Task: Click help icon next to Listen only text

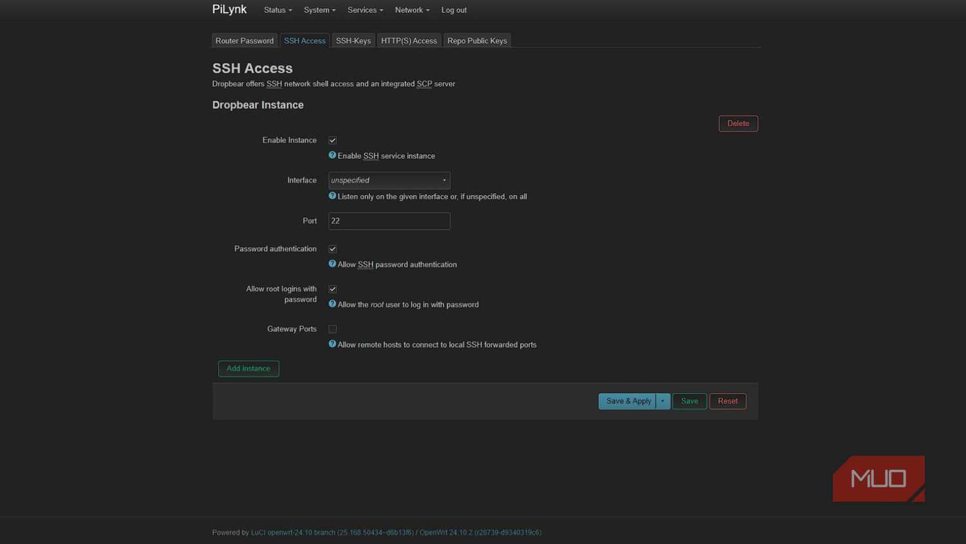Action: click(x=332, y=196)
